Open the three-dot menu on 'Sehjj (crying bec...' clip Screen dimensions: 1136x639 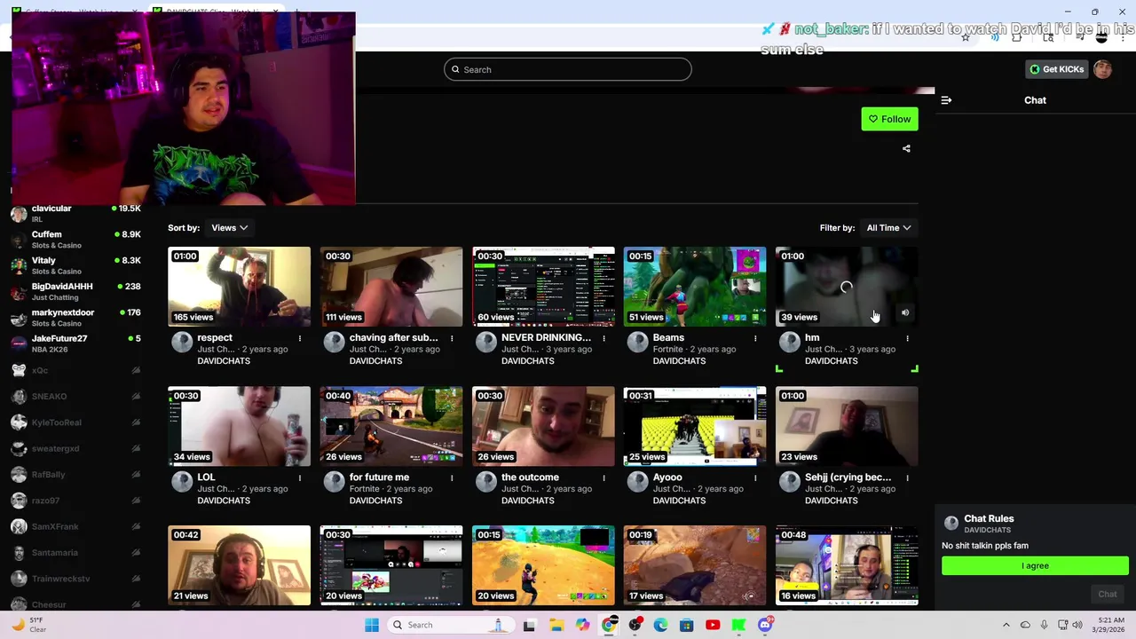coord(907,477)
